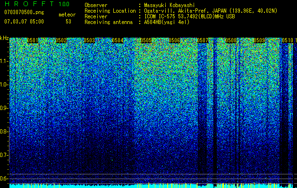This screenshot has height=188, width=297.
Task: Select the 0508 time marker
Action: tap(231, 40)
